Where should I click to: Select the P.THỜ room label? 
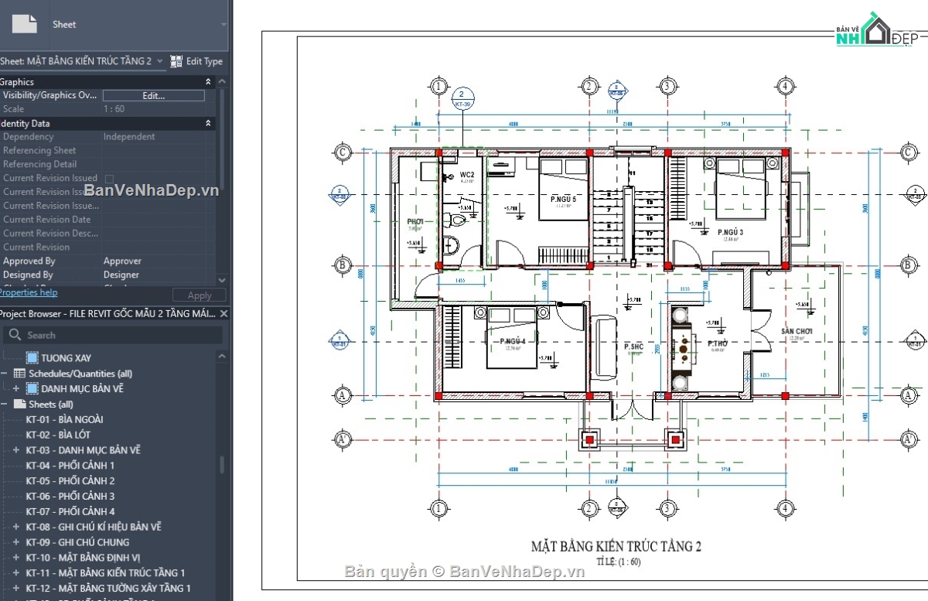click(x=718, y=343)
